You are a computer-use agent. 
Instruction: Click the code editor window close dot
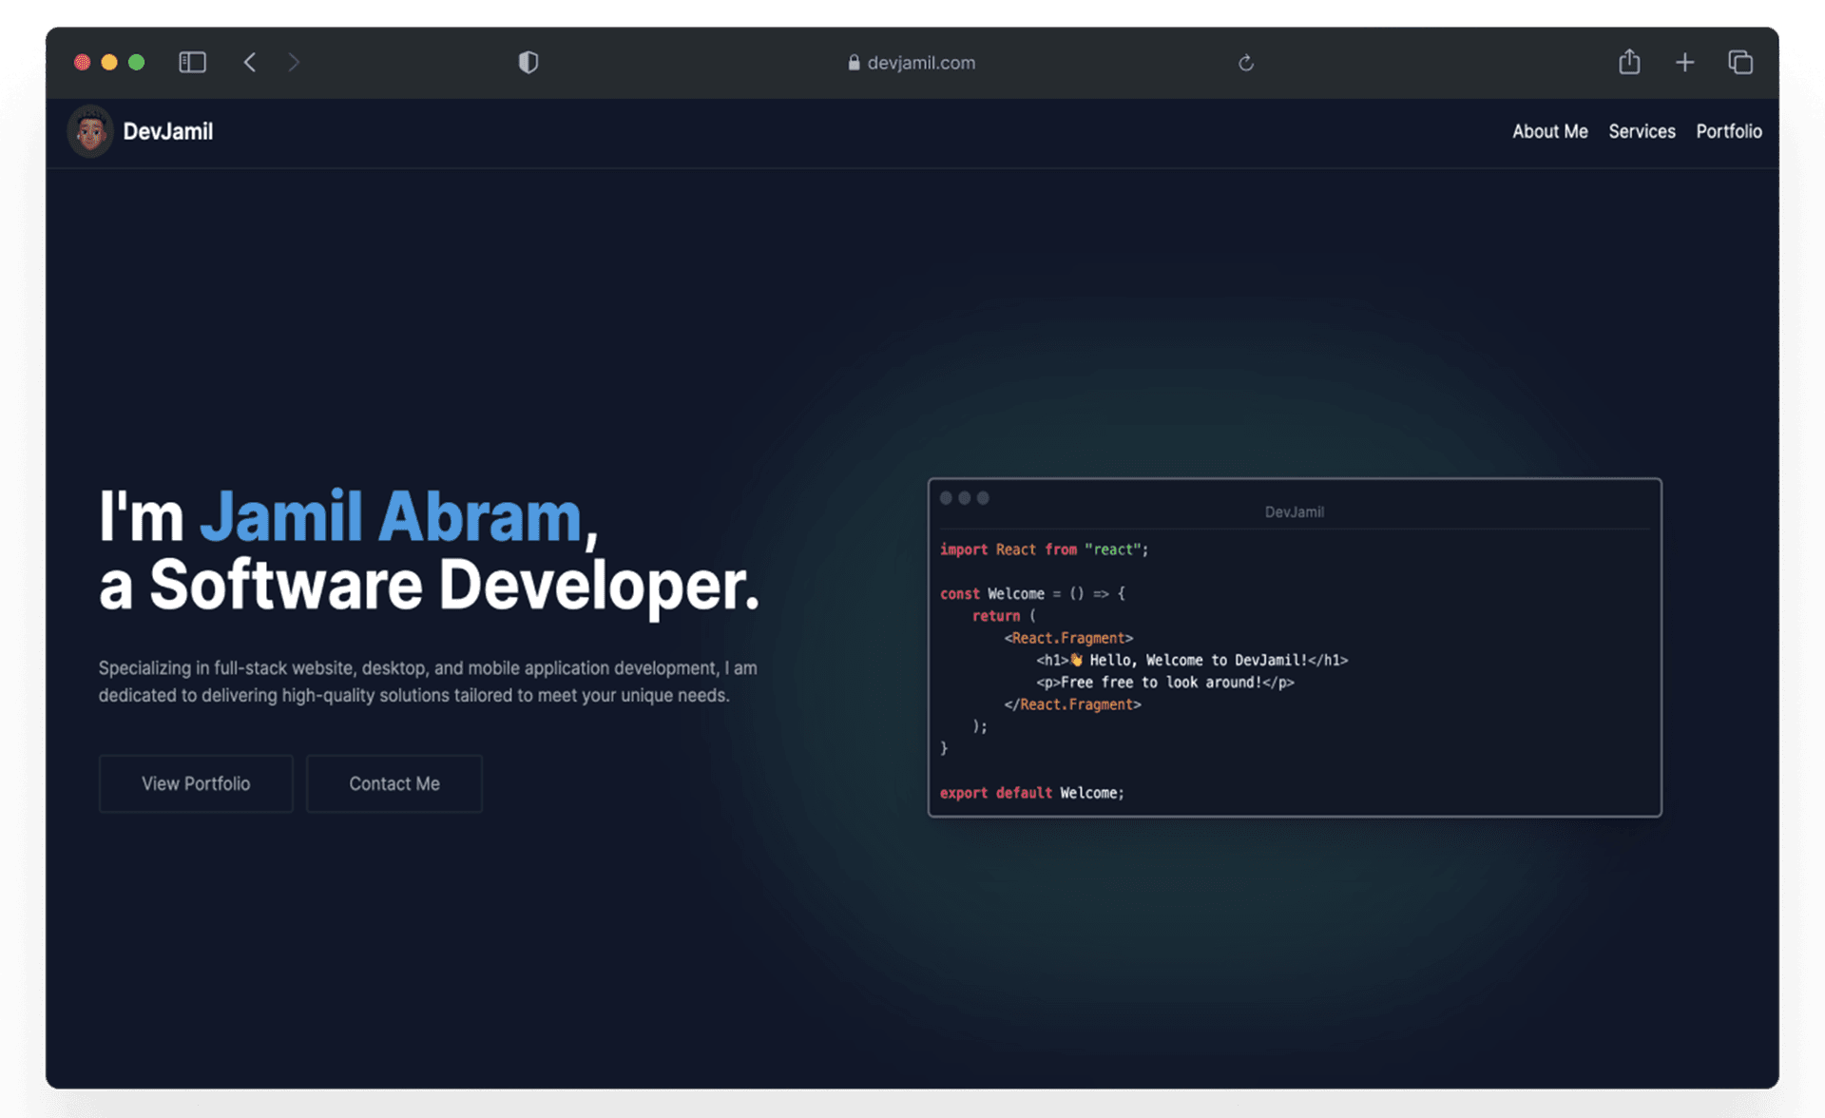[947, 498]
